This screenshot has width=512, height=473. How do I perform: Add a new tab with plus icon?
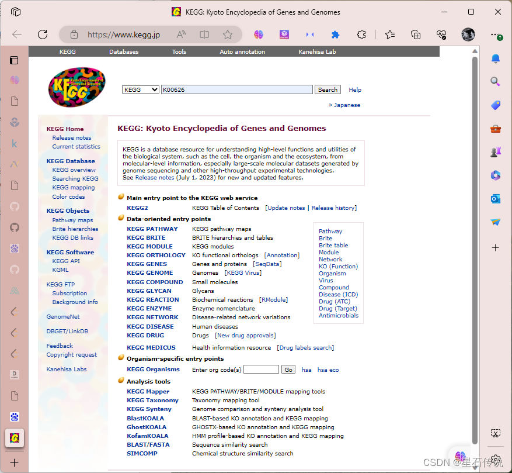[14, 463]
